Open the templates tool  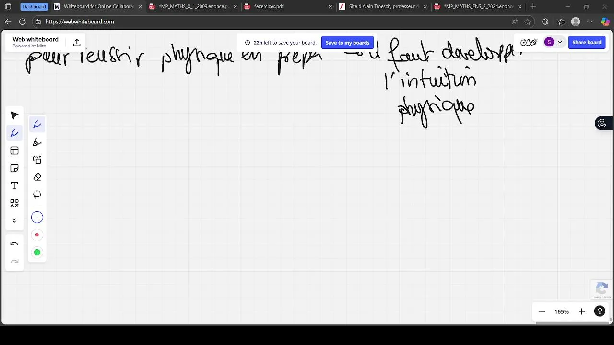tap(14, 150)
